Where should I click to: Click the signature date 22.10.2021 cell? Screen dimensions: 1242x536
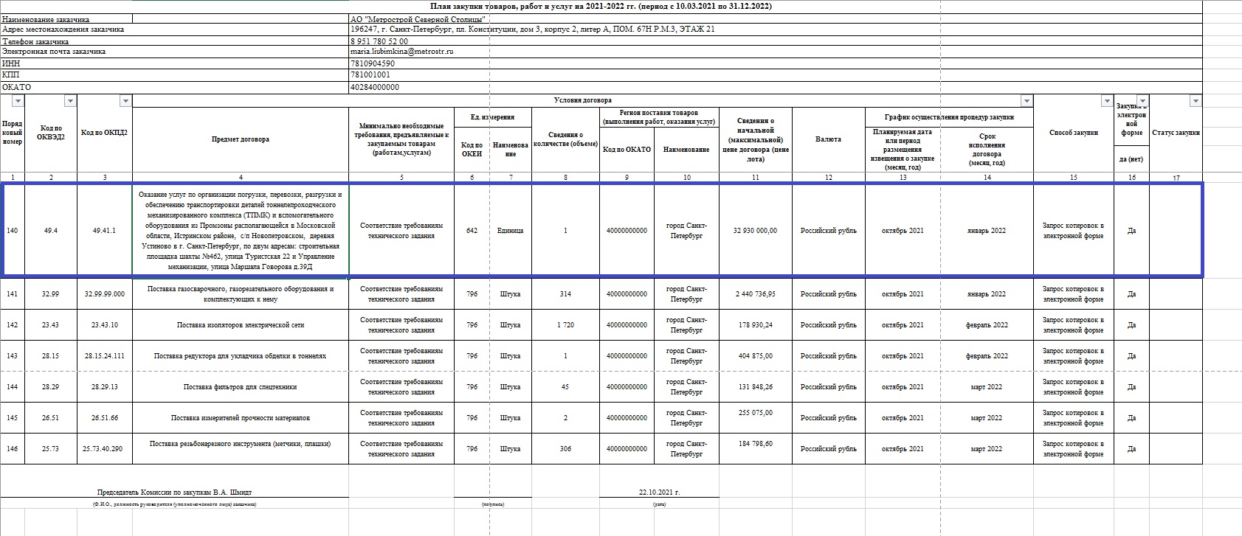(x=659, y=492)
